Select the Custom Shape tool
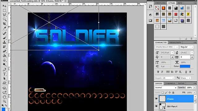Screen dimensions: 198x111 [4, 83]
